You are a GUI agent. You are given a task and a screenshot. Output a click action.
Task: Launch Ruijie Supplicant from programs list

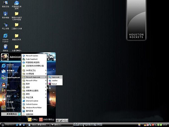34,59
